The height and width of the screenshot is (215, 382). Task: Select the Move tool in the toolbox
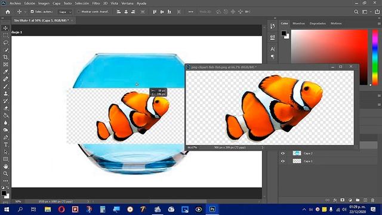pyautogui.click(x=5, y=28)
